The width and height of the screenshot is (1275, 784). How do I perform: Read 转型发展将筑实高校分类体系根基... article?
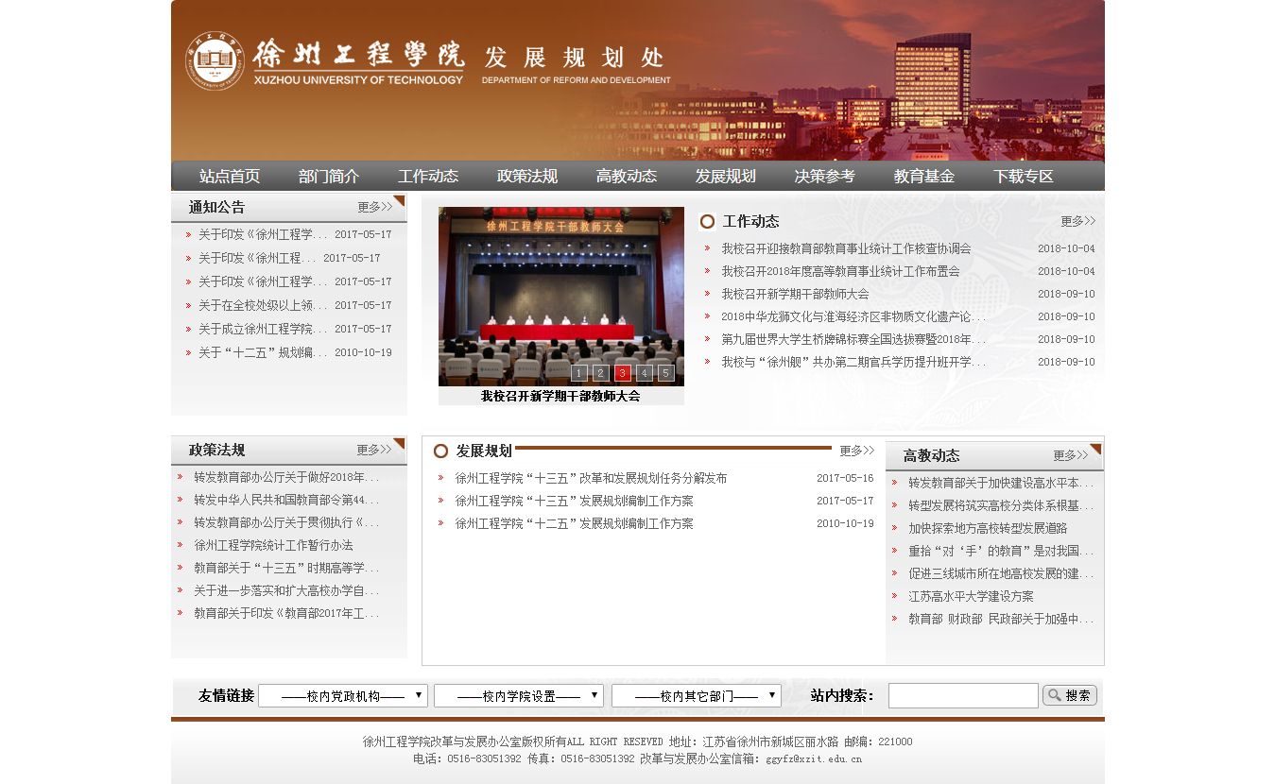[1001, 505]
